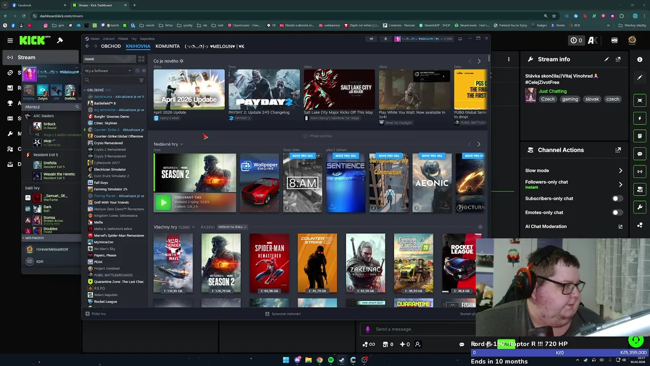This screenshot has height=366, width=650.
Task: Click the screen capture icon in right rail
Action: click(x=640, y=100)
